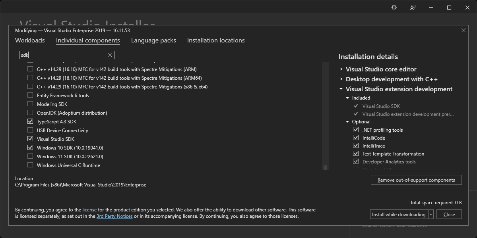Clear the sdk search box with X icon
Viewport: 477px width, 238px height.
(110, 55)
